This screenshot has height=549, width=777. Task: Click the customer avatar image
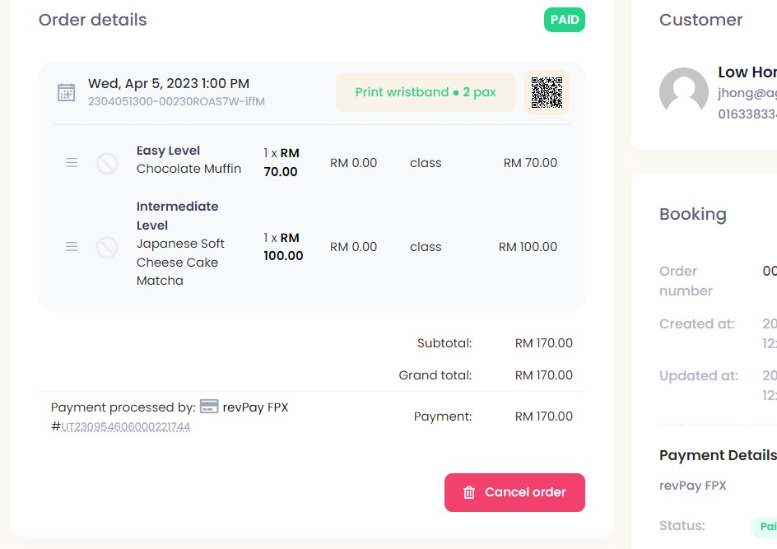(x=684, y=92)
